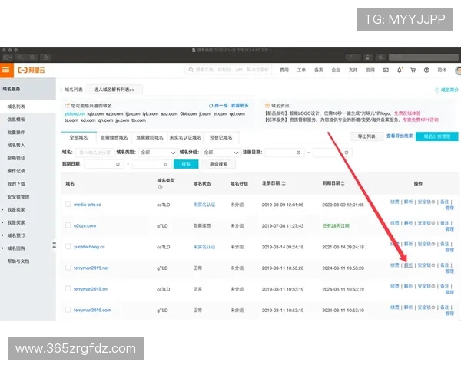Image resolution: width=461 pixels, height=368 pixels.
Task: Click the top search box input
Action: [229, 70]
